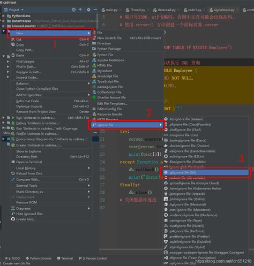The image size is (254, 266).
Task: Choose Cut from the context menu
Action: 50,39
